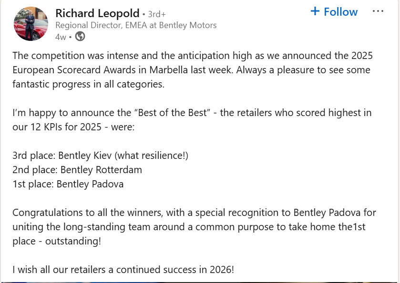
Task: Click the "place - outstanding!" line
Action: (x=57, y=241)
